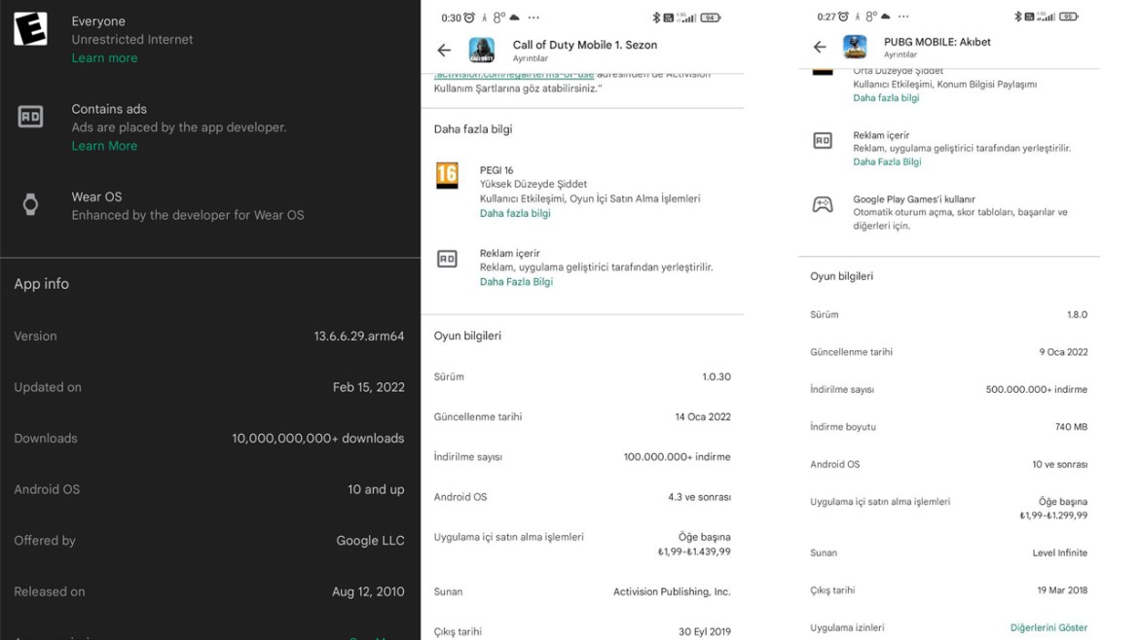Select 100.000.000+ indirme value
Image resolution: width=1139 pixels, height=640 pixels.
pyautogui.click(x=677, y=457)
